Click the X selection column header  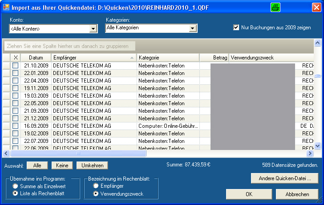[16, 58]
